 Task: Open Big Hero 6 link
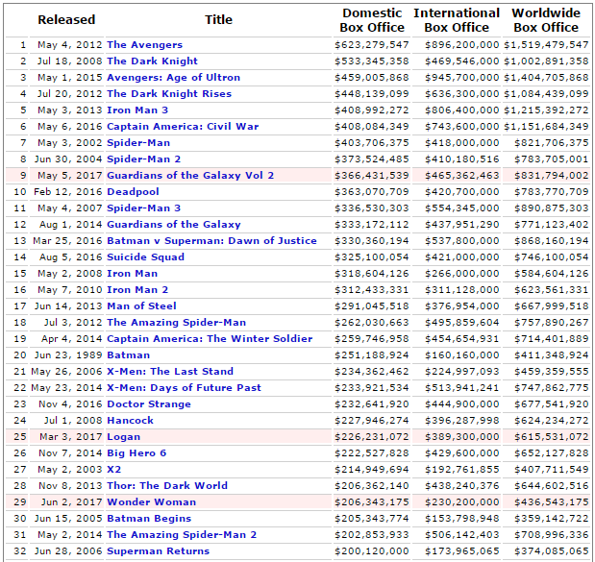tap(136, 452)
